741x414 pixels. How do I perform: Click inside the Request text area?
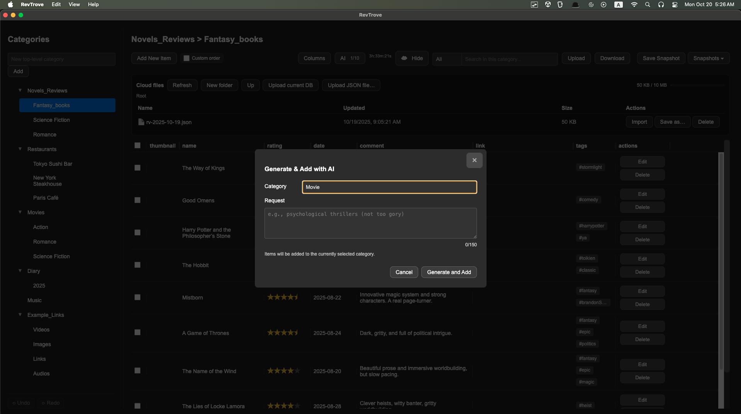[370, 223]
